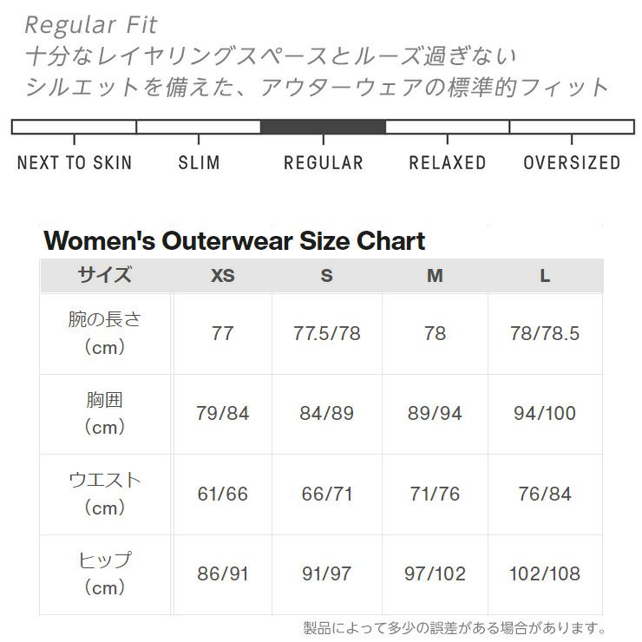642x642 pixels.
Task: Select the RELAXED fit label
Action: click(x=447, y=162)
